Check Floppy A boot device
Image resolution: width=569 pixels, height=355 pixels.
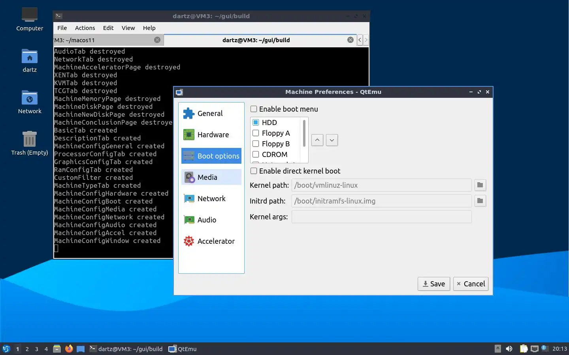point(256,133)
